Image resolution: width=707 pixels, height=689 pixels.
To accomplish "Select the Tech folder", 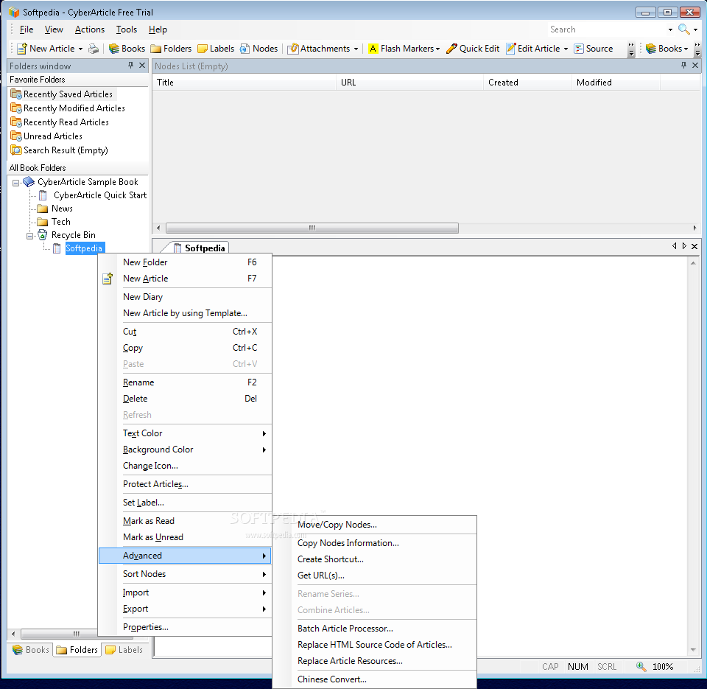I will coord(54,222).
